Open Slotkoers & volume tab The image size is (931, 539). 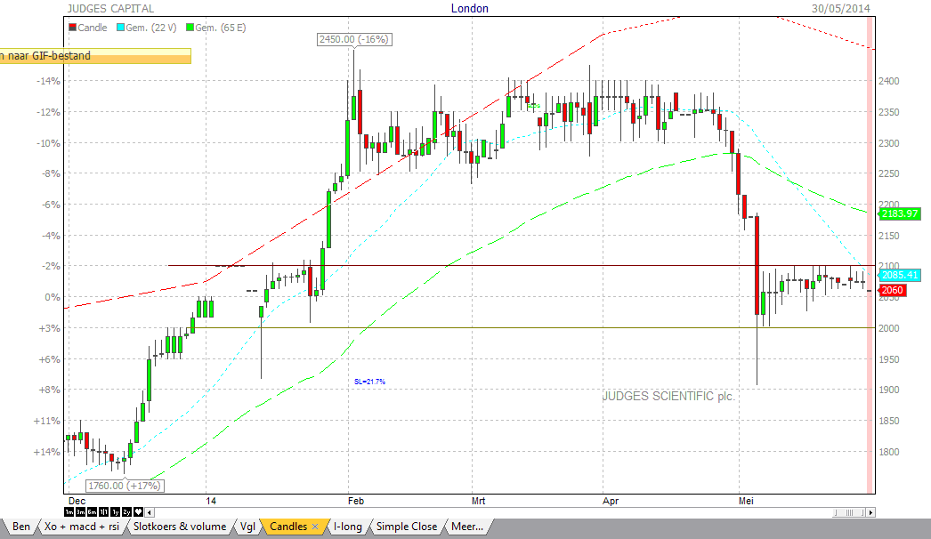pos(180,527)
